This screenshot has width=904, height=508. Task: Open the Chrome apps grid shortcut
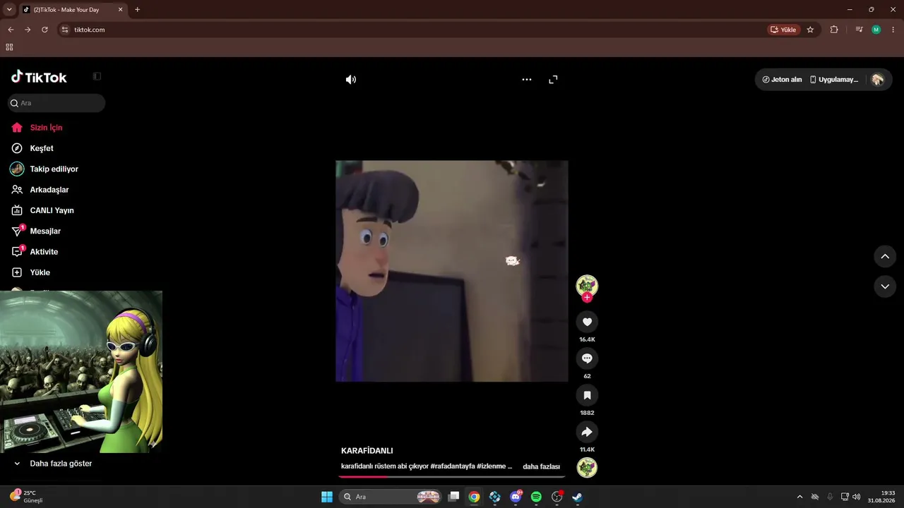coord(9,47)
